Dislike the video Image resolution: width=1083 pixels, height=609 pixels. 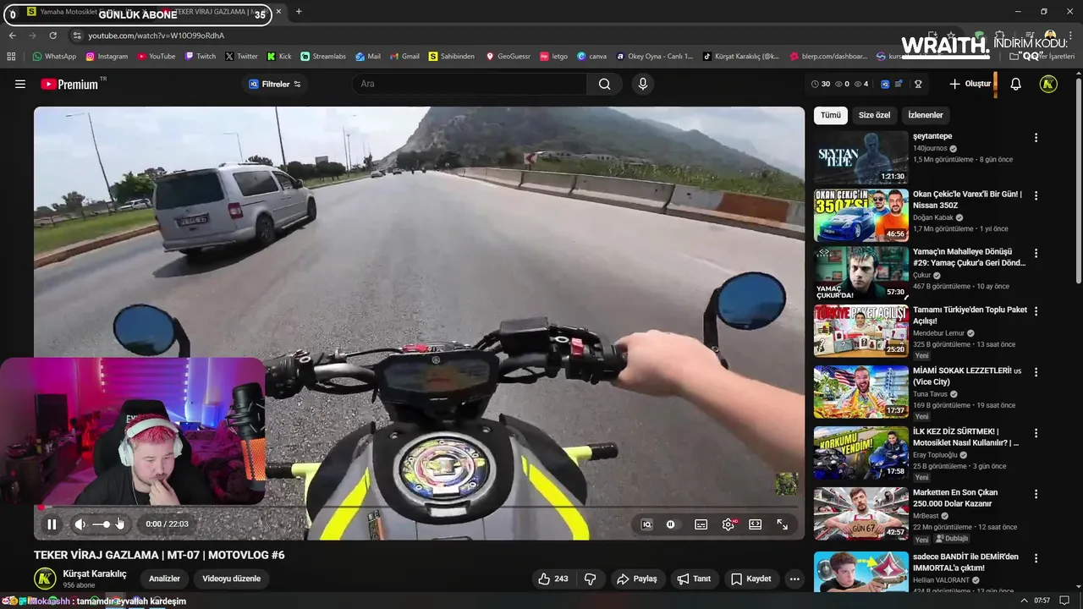(x=591, y=579)
